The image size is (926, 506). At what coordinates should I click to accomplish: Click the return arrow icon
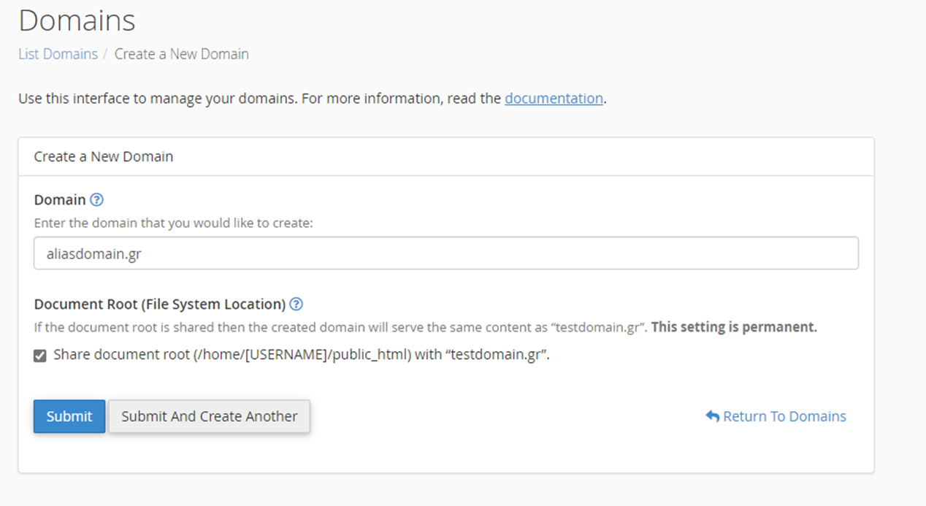tap(712, 416)
